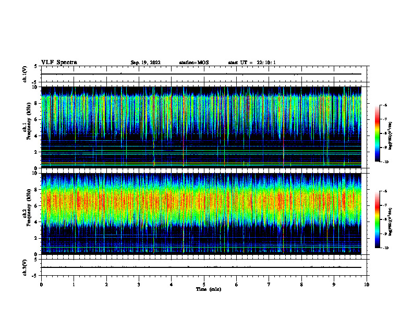Click the "VLF Spectra" plot title
The image size is (413, 319).
point(59,63)
